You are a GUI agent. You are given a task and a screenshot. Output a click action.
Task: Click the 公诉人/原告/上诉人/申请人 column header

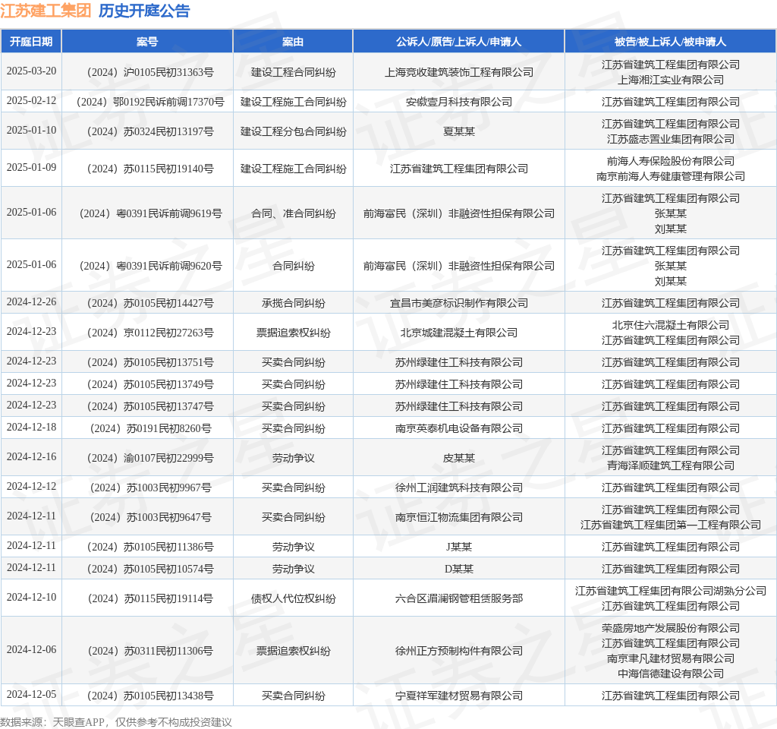pyautogui.click(x=459, y=42)
